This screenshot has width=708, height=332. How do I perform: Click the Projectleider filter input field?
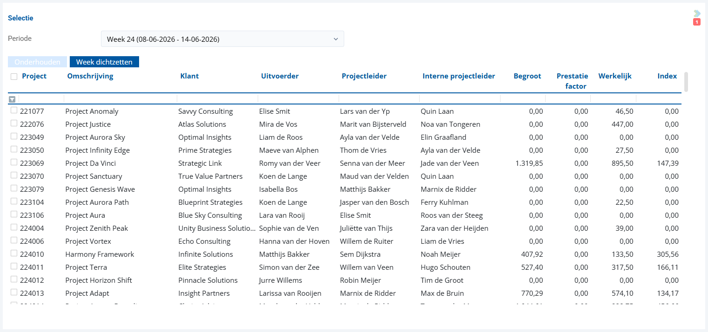click(x=379, y=98)
